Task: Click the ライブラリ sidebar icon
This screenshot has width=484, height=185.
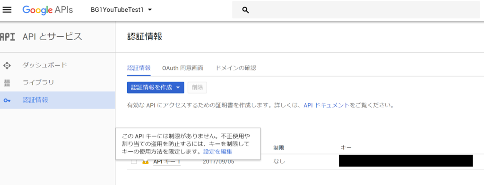Action: coord(7,83)
